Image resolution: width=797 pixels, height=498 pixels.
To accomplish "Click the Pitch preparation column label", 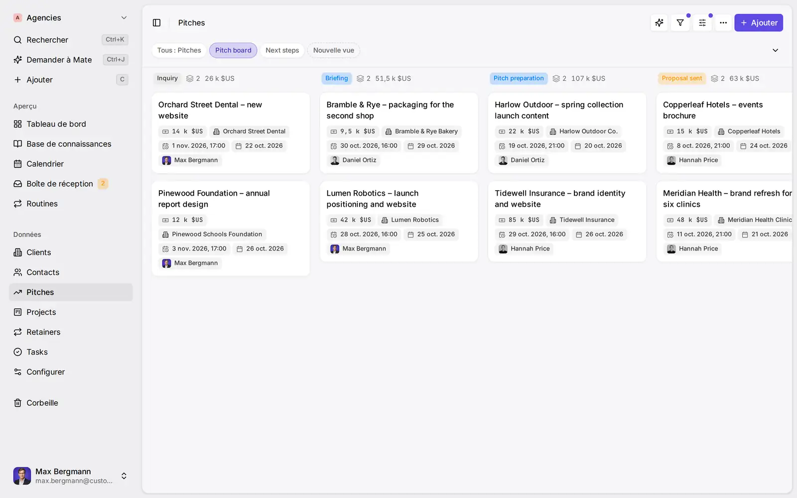I will click(519, 78).
